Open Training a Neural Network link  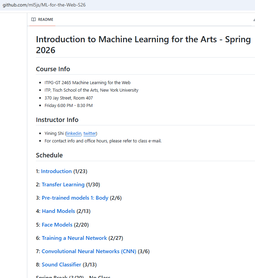[x=74, y=238]
